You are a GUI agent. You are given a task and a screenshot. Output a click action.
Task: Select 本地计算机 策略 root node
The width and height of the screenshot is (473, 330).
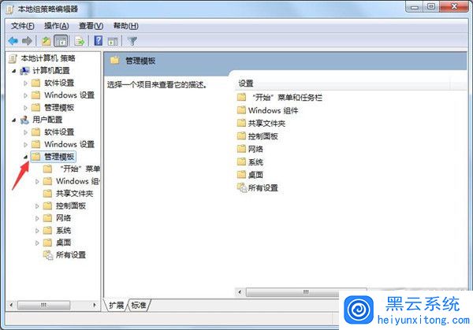pos(47,58)
